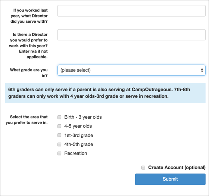Select the 1st-3rd grade checkbox
Image resolution: width=209 pixels, height=196 pixels.
tap(59, 135)
